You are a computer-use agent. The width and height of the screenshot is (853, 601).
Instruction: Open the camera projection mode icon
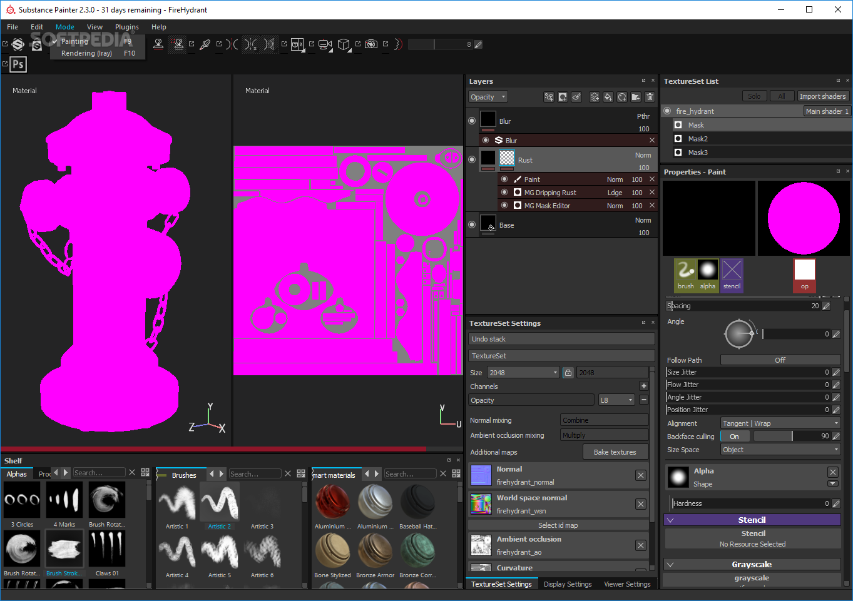(325, 44)
